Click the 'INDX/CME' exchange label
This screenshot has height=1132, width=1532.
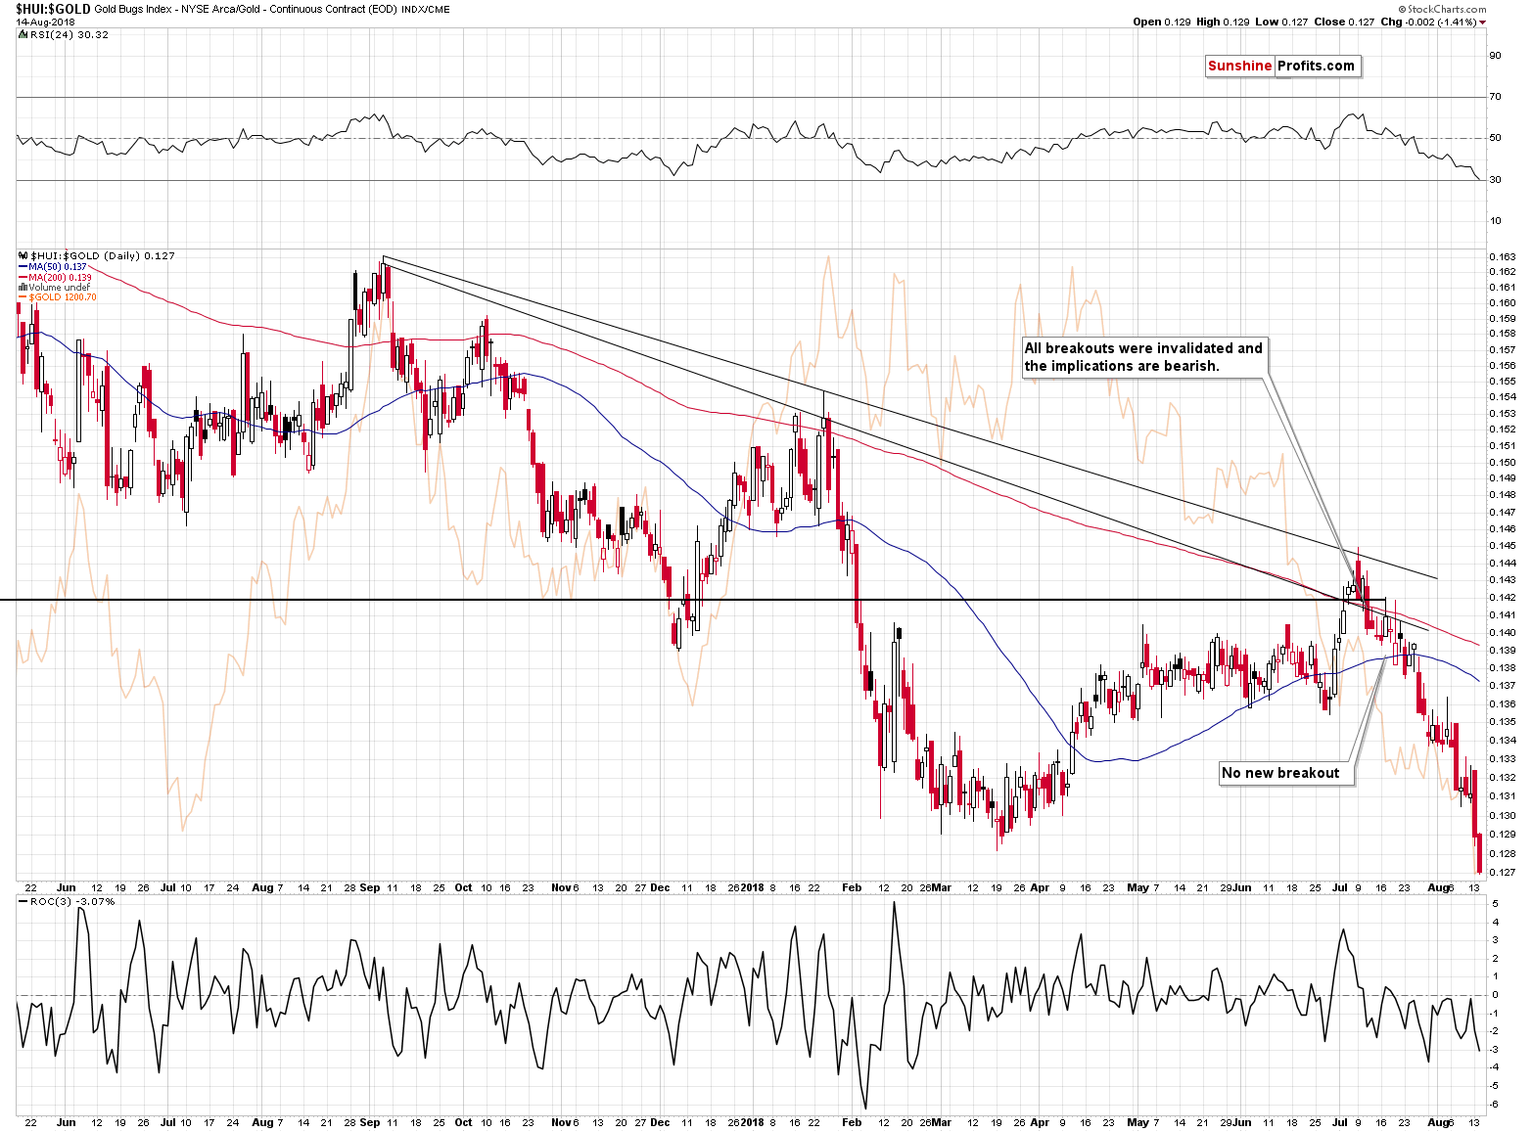pos(425,10)
